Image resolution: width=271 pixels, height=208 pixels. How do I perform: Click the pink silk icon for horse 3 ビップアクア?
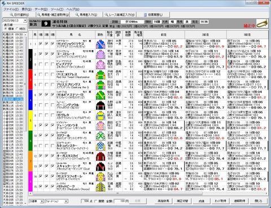tap(100, 64)
